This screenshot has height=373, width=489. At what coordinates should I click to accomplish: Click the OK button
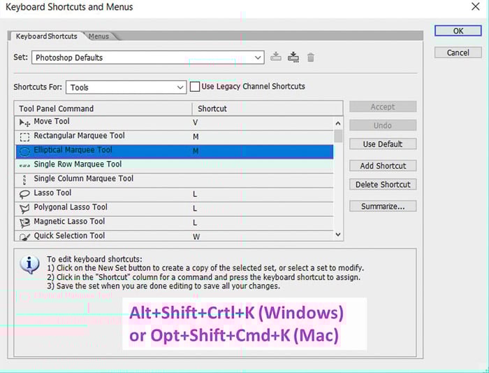click(x=458, y=31)
